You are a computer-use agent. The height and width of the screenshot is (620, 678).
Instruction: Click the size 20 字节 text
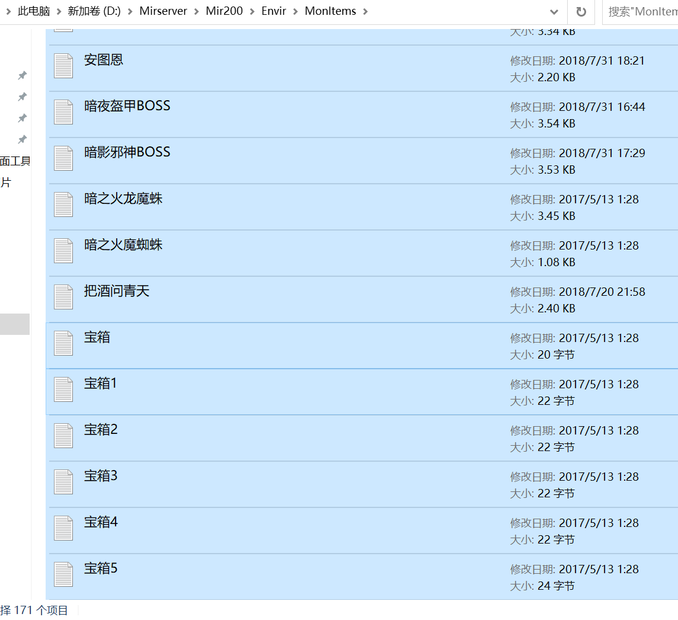(x=556, y=355)
